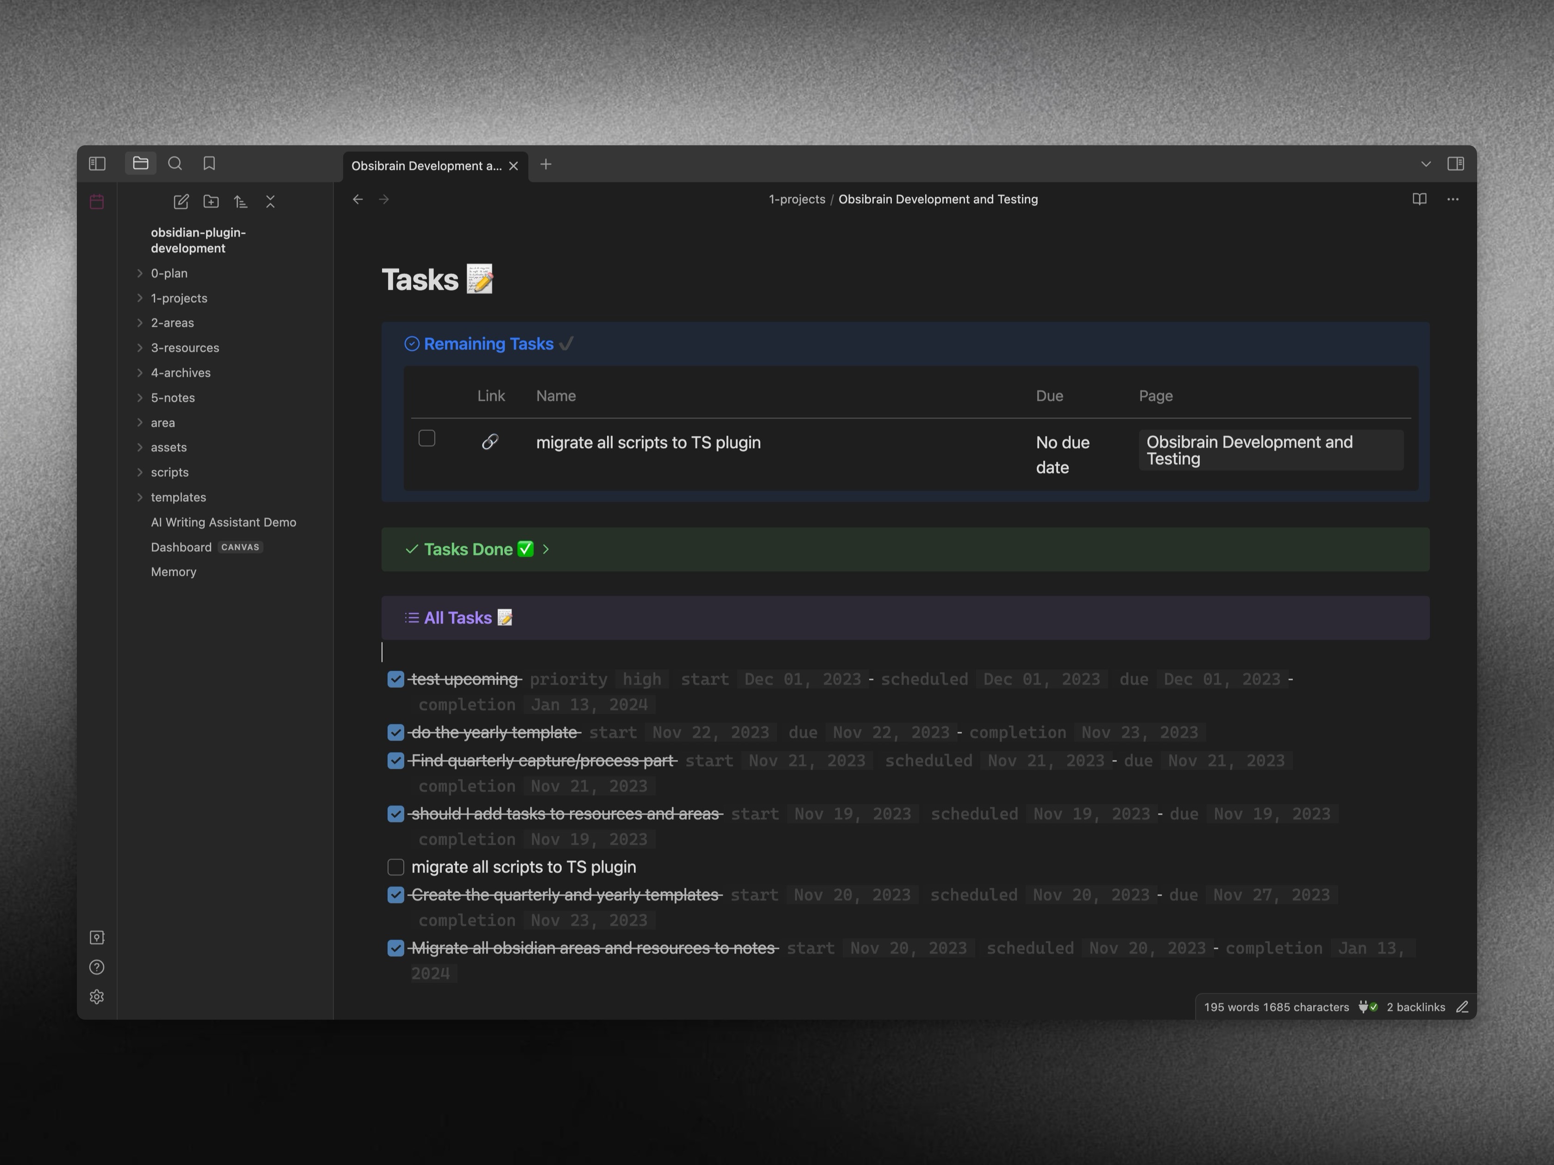1554x1165 pixels.
Task: Select the Obsibrain Development tab
Action: coord(426,167)
